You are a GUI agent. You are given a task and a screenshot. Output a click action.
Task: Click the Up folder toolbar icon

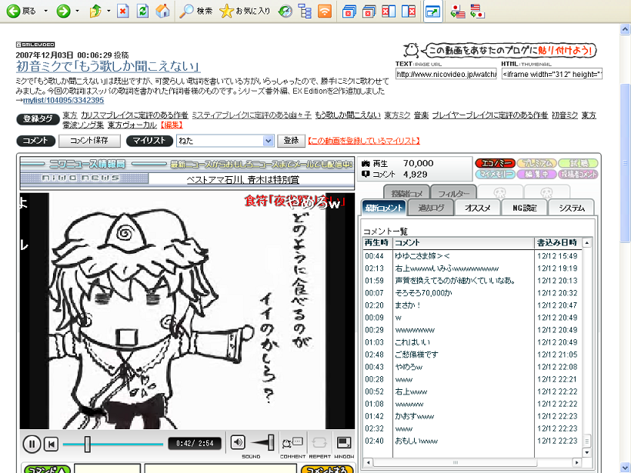[95, 11]
